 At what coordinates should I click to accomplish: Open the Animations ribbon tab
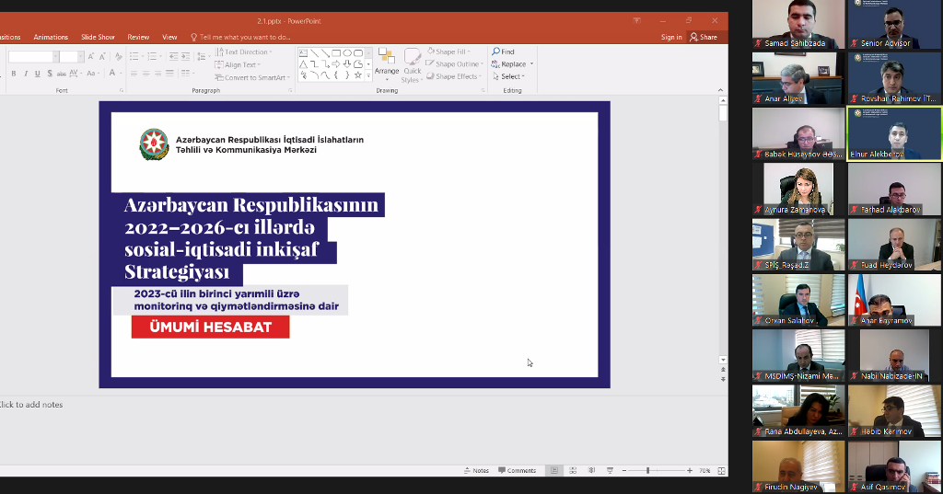pyautogui.click(x=51, y=37)
